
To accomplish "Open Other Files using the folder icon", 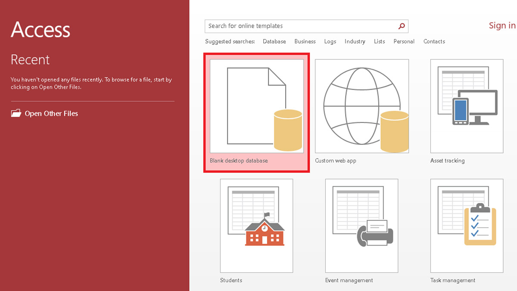I will tap(16, 113).
